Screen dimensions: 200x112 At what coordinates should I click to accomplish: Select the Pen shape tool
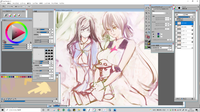tap(146, 16)
